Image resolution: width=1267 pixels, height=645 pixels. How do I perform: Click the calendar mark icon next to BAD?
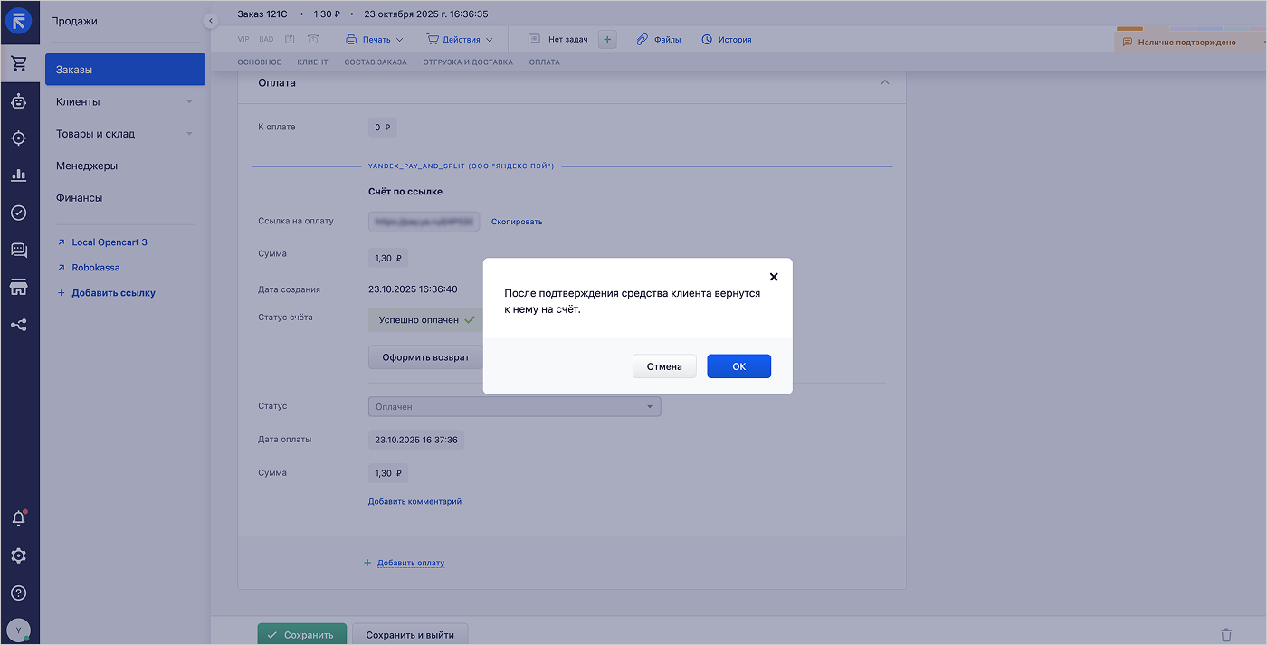point(290,40)
